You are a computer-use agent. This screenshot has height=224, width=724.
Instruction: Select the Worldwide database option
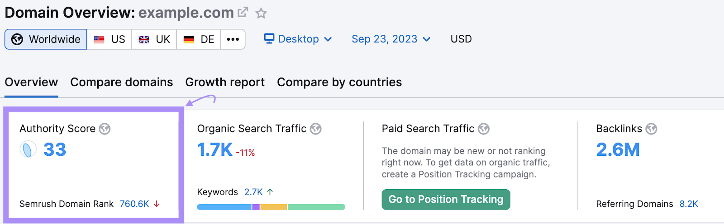pyautogui.click(x=46, y=39)
